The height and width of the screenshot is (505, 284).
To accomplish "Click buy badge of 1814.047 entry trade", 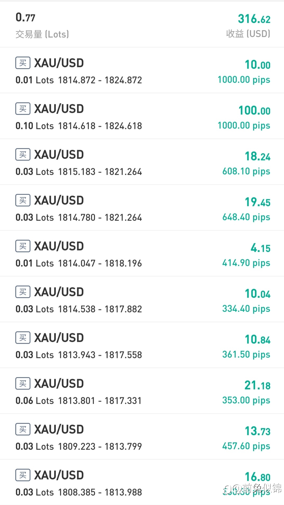I will [23, 246].
